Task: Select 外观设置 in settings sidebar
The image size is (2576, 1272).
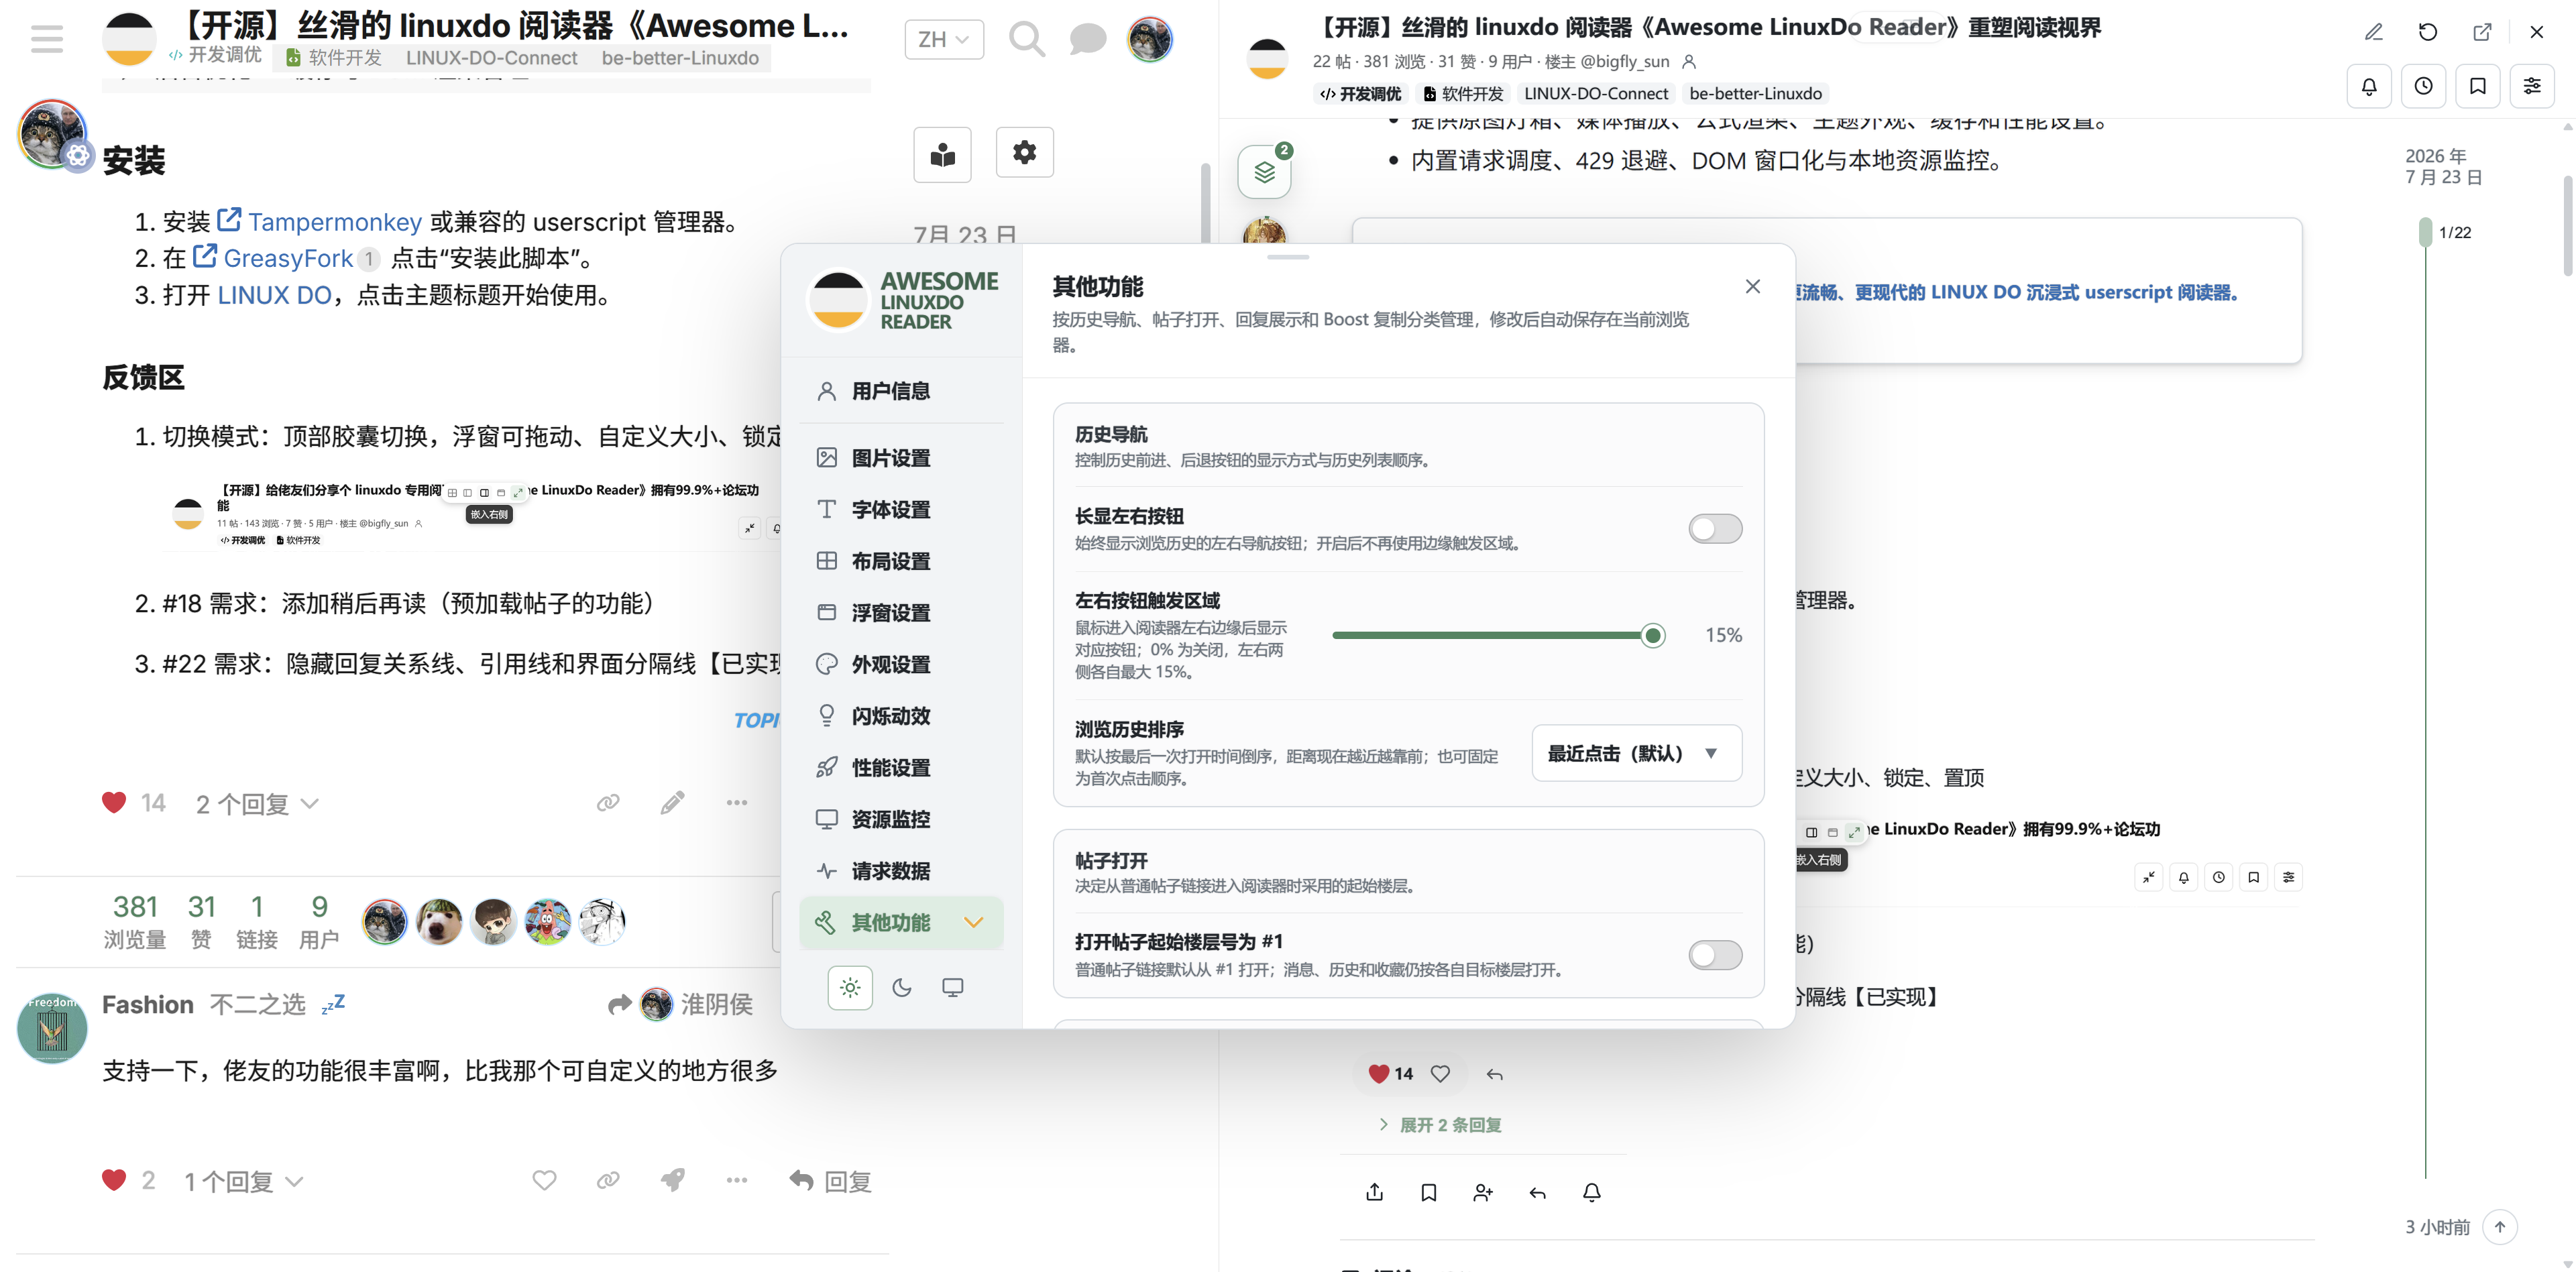Action: (x=900, y=664)
